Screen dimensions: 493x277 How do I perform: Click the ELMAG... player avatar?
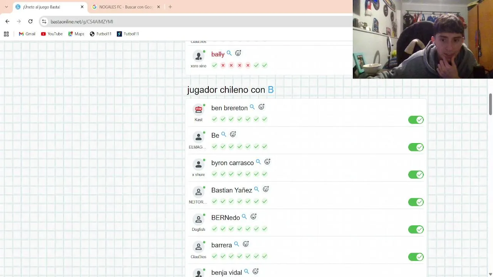pyautogui.click(x=198, y=137)
